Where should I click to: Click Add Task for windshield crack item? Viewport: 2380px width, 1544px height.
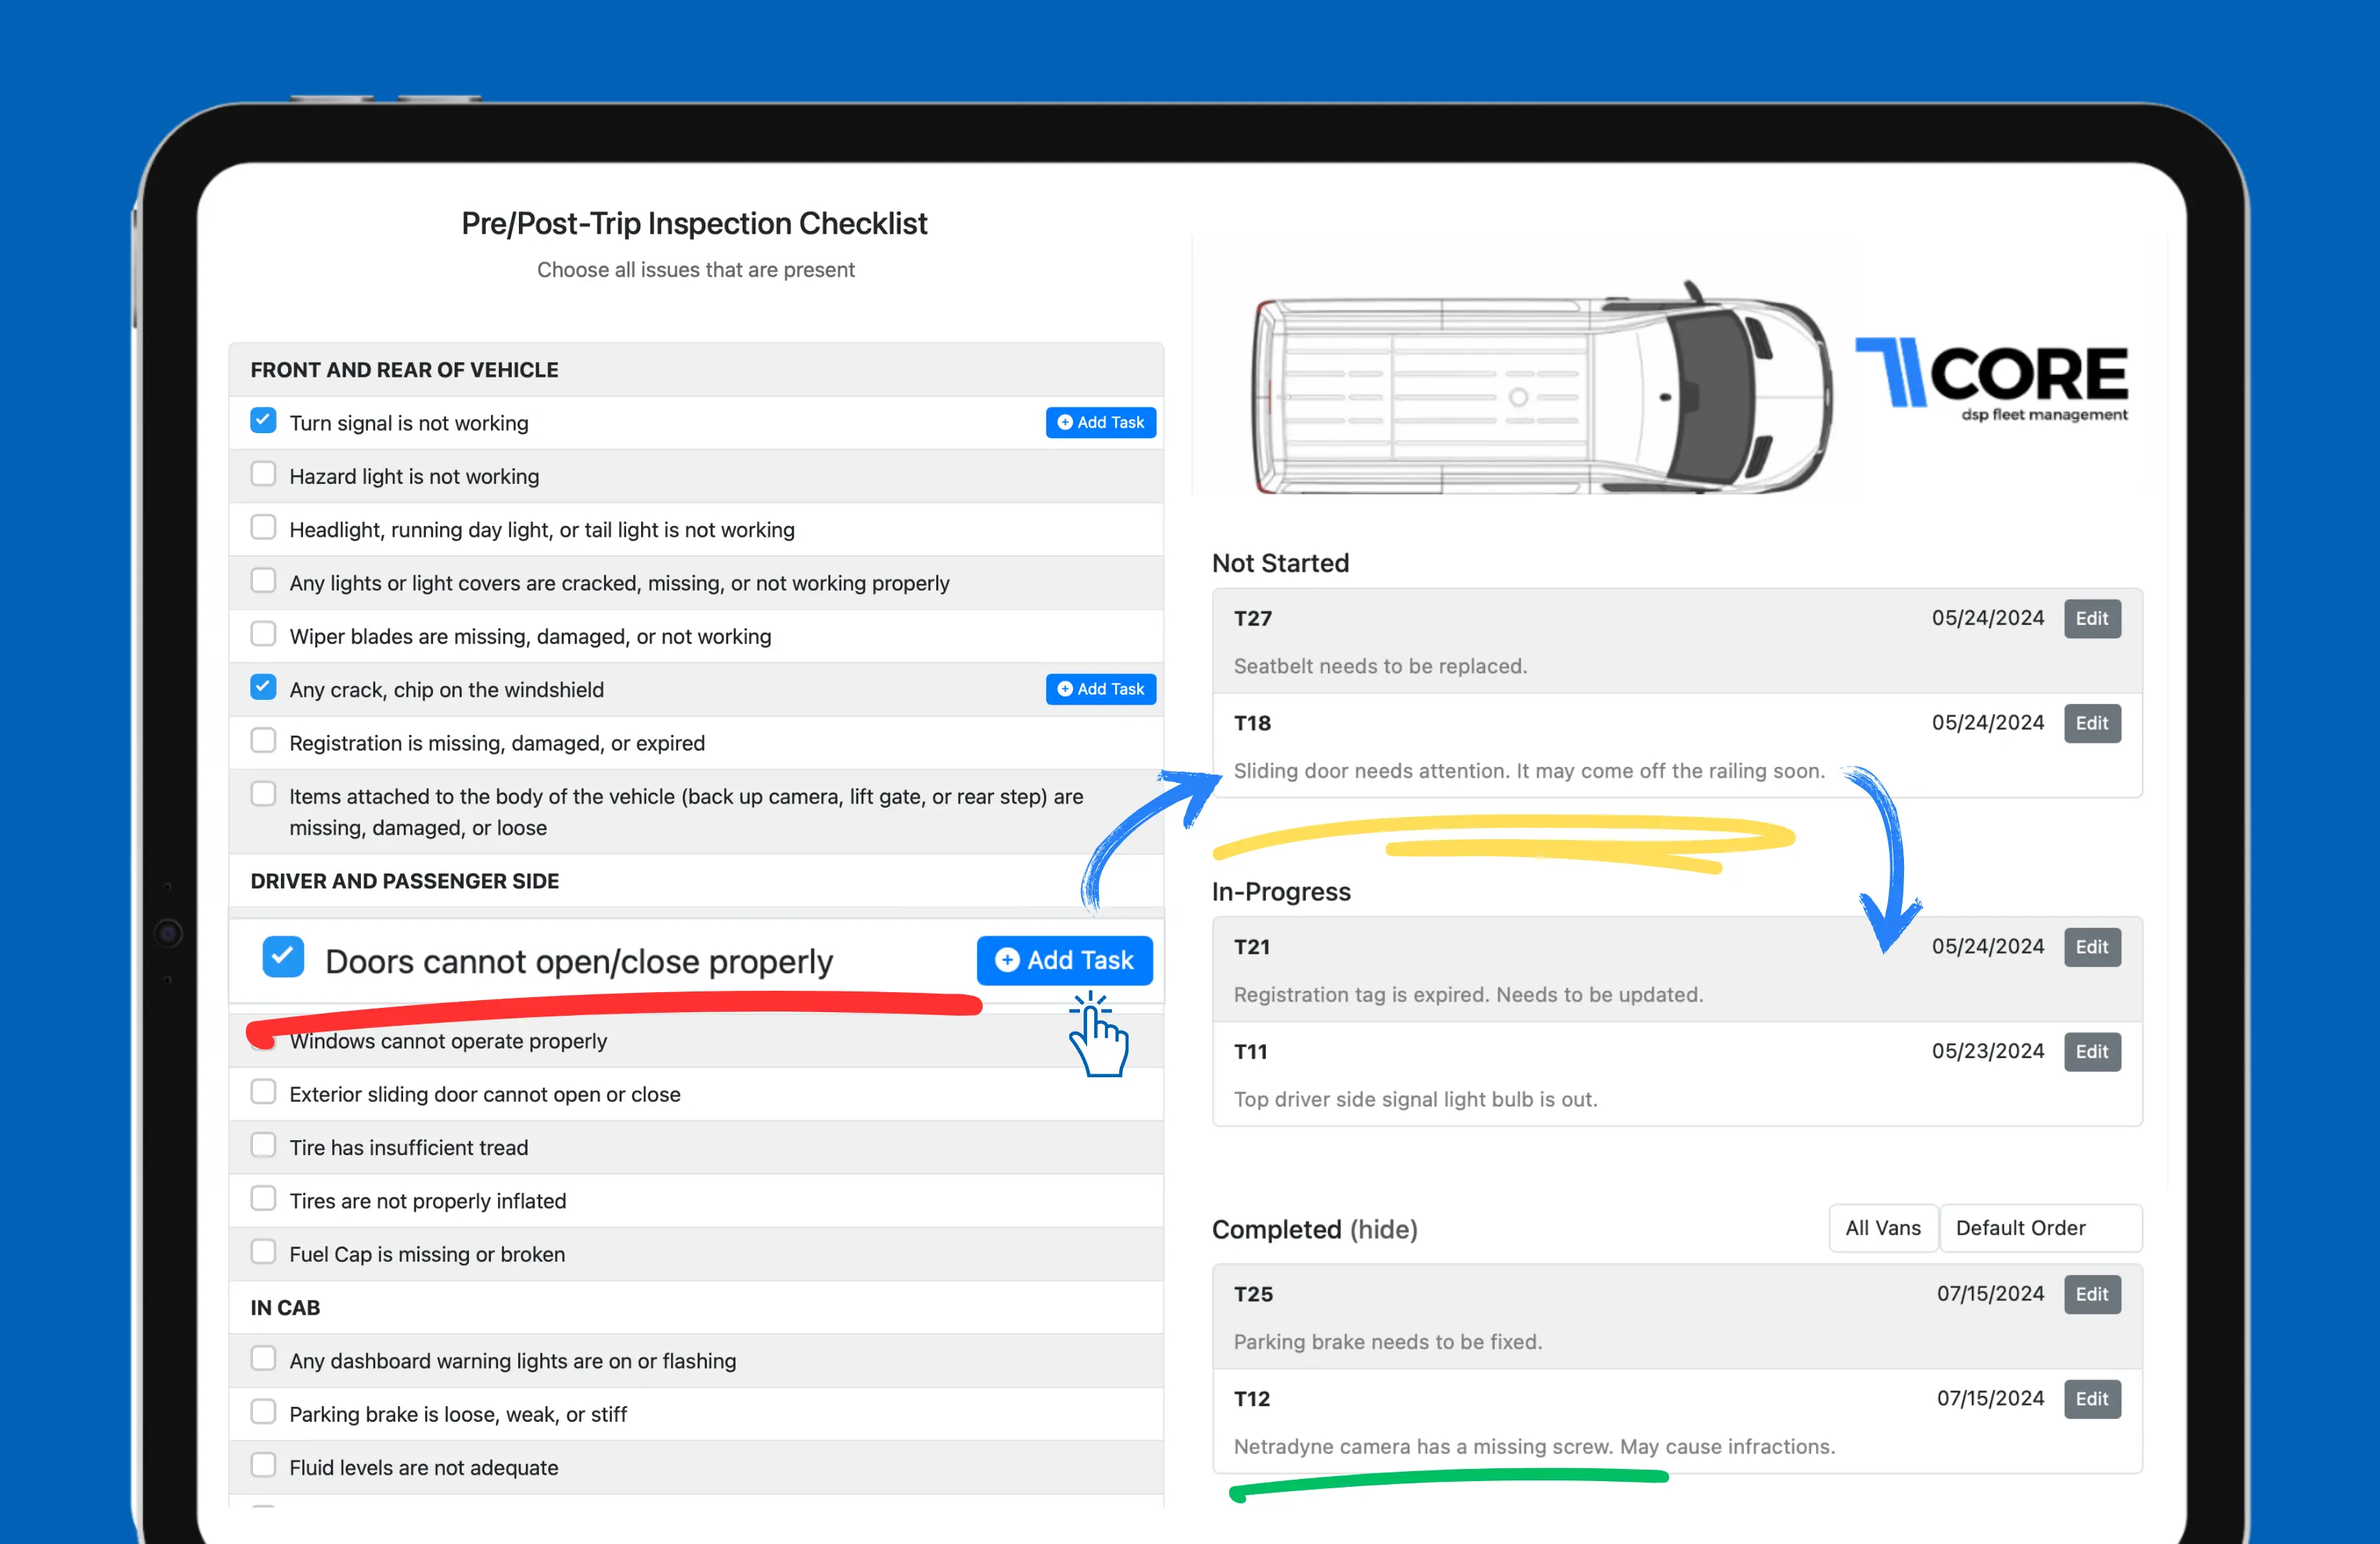pos(1100,689)
